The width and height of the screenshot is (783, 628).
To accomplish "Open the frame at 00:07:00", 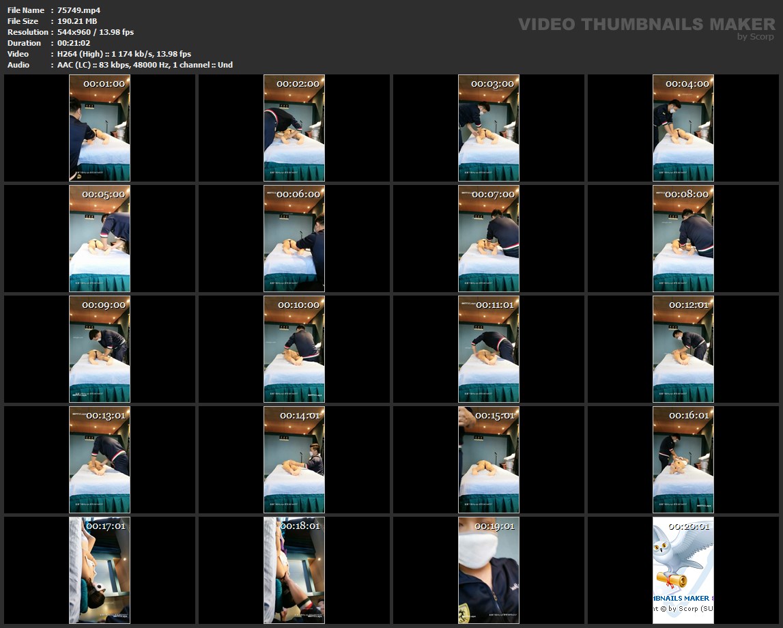I will pos(489,238).
